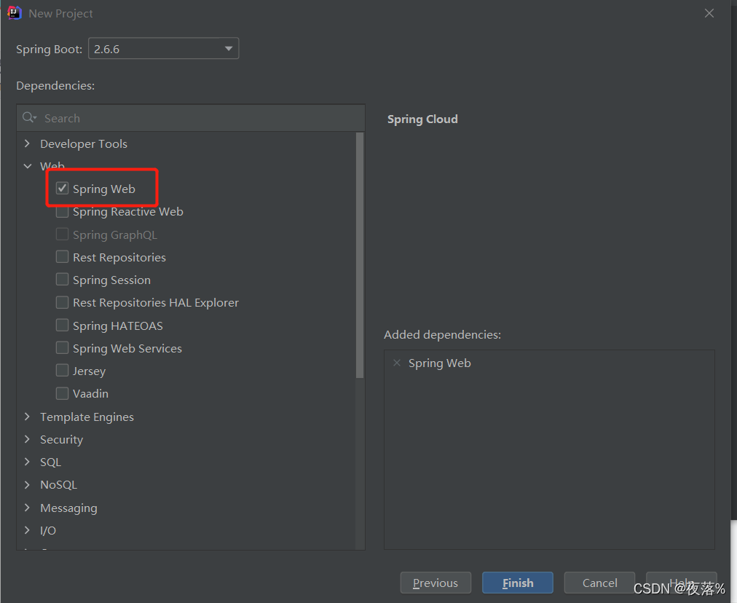Enable Rest Repositories HAL Explorer checkbox
This screenshot has width=737, height=603.
click(x=62, y=302)
